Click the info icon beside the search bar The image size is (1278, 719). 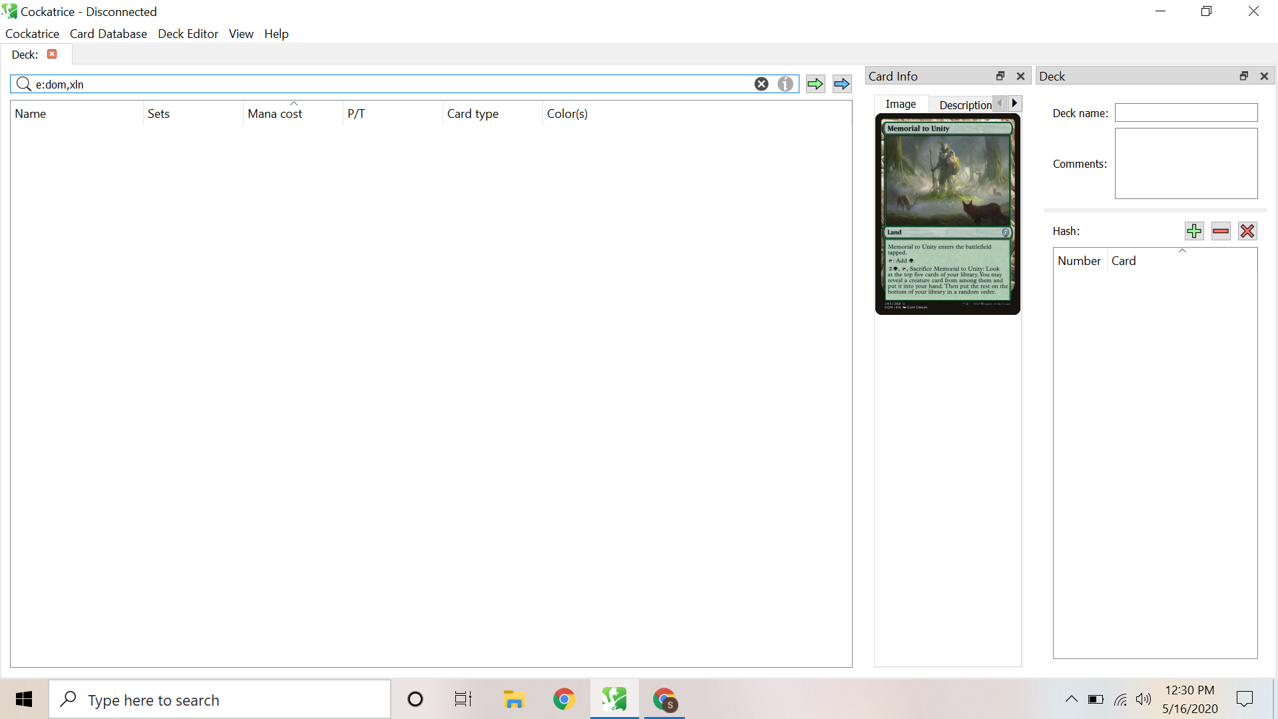[786, 84]
